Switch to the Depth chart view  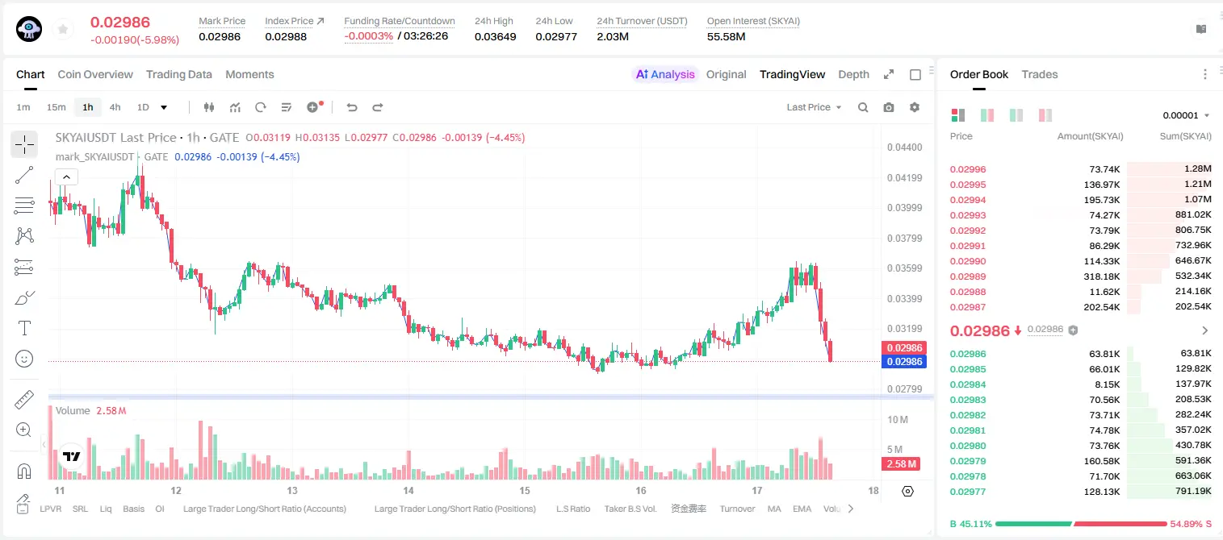[x=853, y=74]
